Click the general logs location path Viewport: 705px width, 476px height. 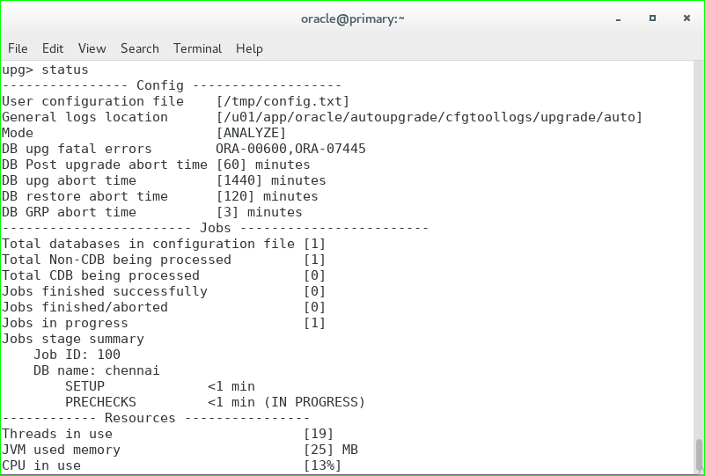pos(430,117)
